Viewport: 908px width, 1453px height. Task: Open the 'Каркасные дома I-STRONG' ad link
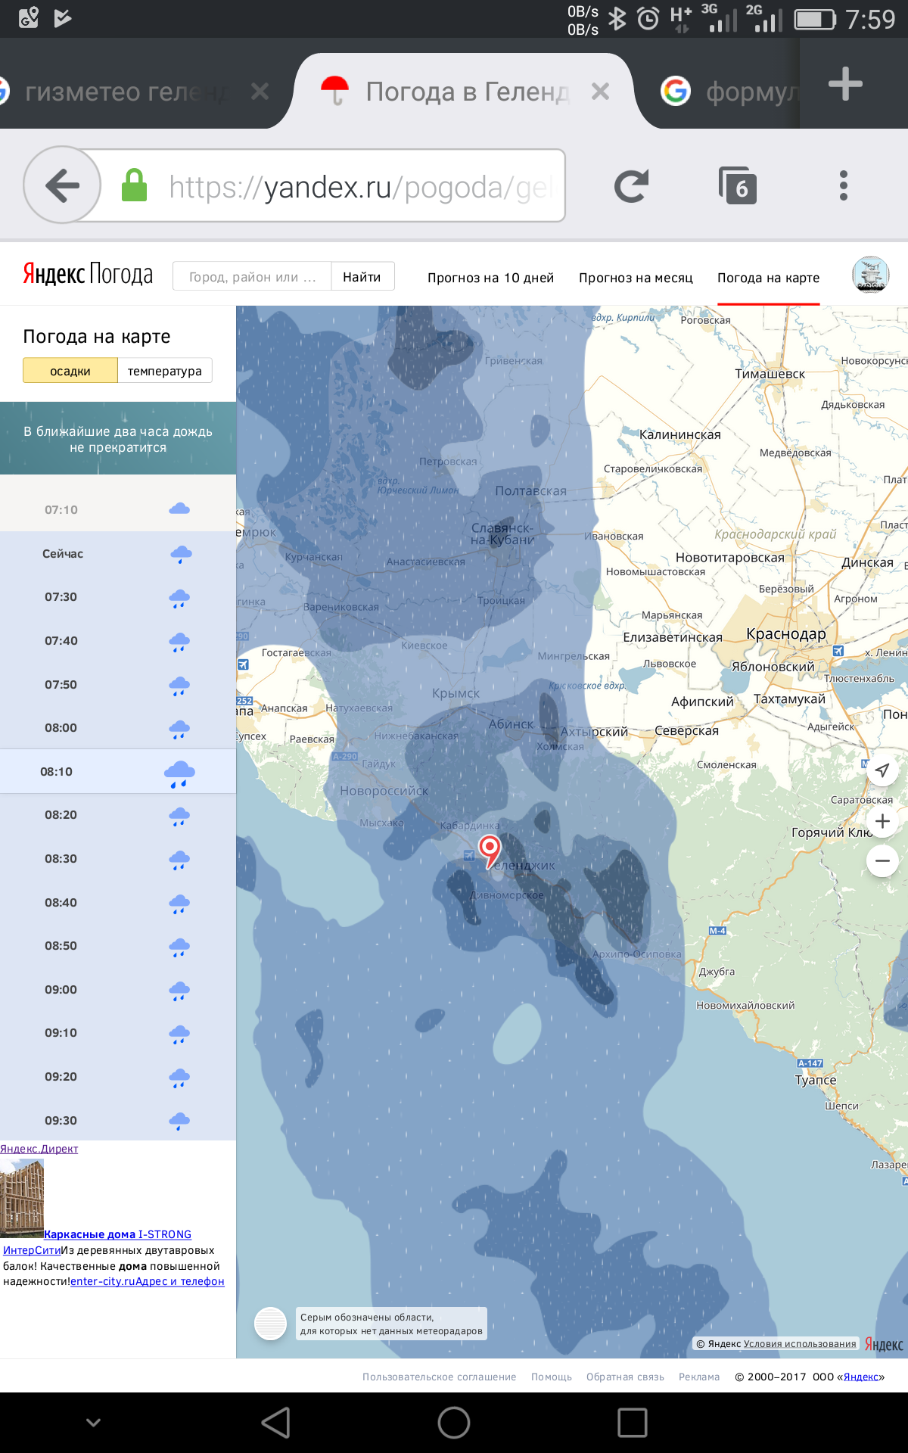click(x=117, y=1234)
